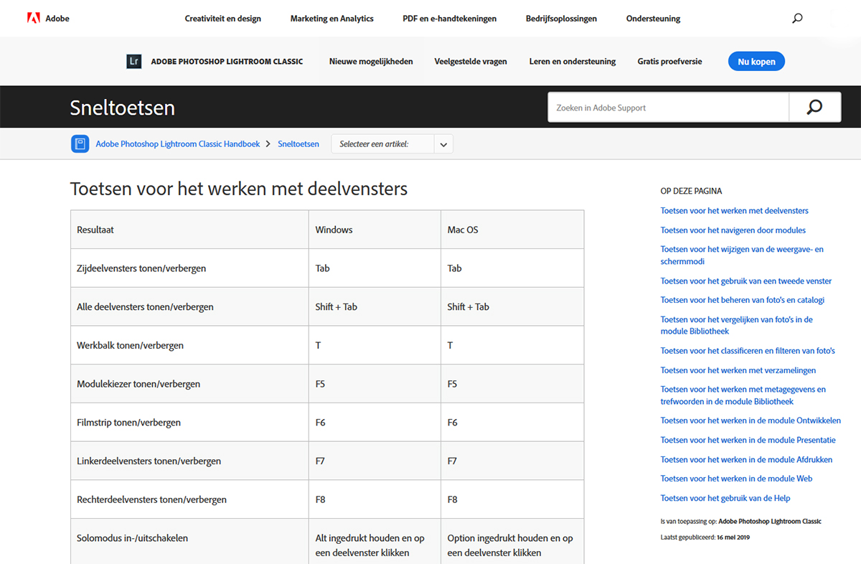Click the 'Sneltoetsen' page banner title
The height and width of the screenshot is (564, 861).
point(122,108)
